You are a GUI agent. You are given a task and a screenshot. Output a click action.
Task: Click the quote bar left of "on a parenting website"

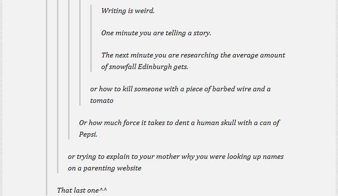click(x=57, y=86)
